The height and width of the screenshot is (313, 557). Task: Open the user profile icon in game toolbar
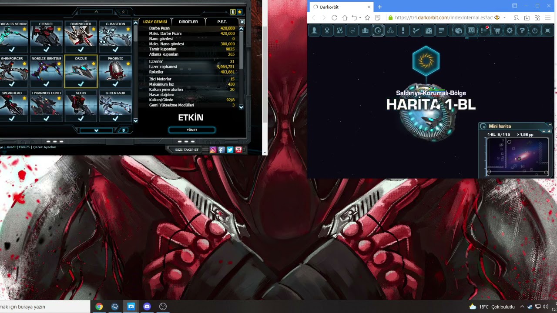click(314, 30)
